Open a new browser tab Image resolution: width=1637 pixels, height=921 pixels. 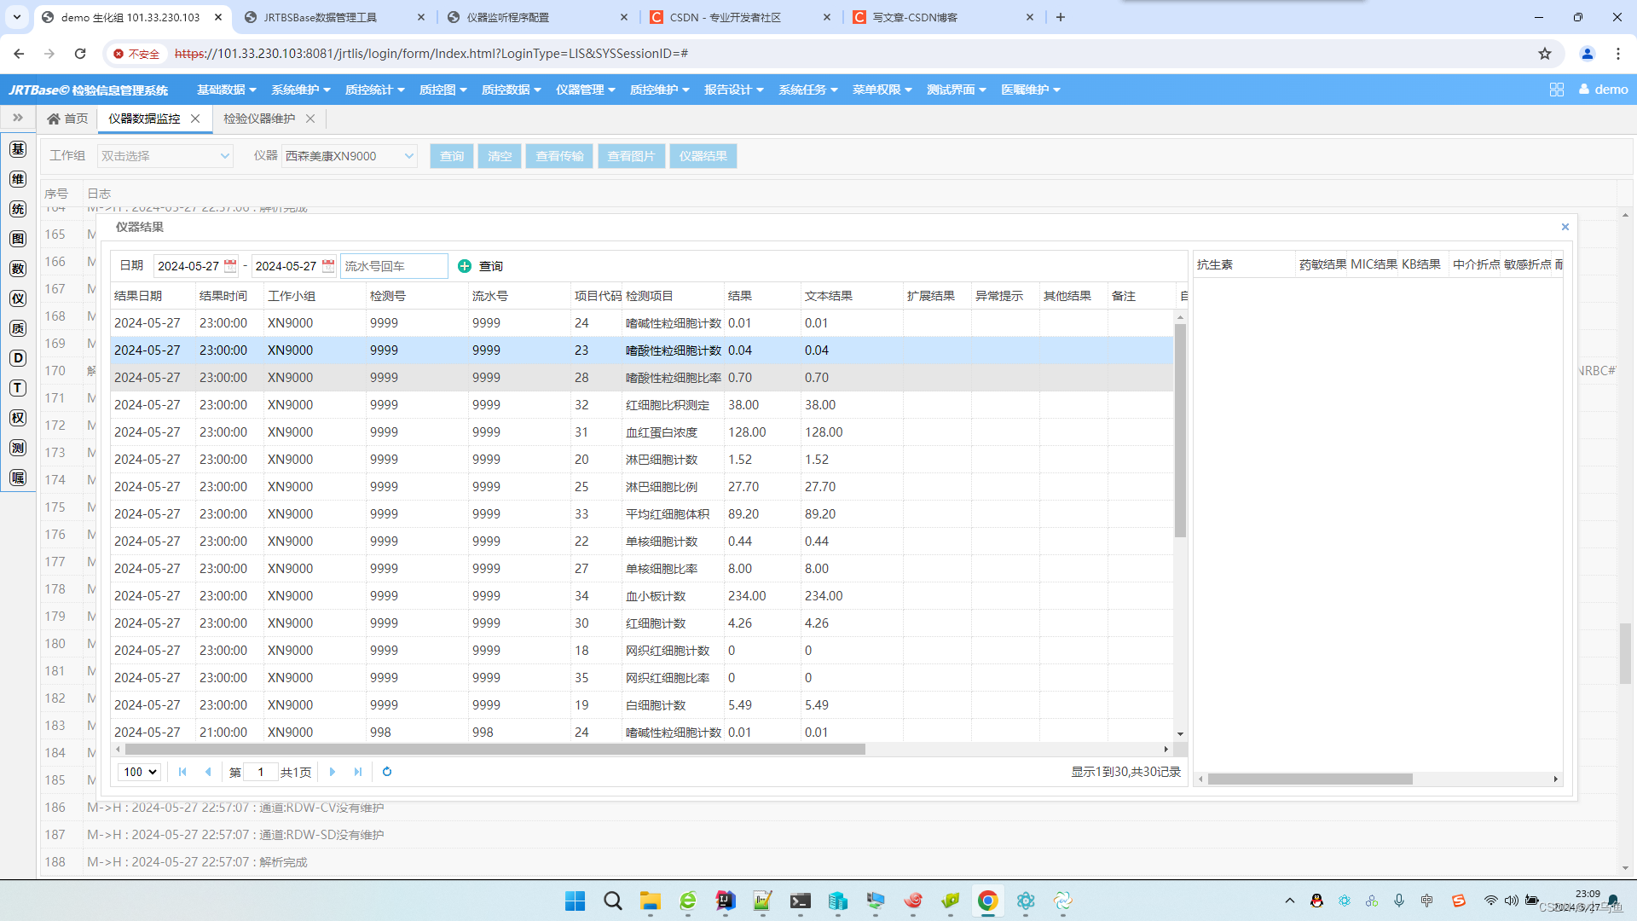(x=1061, y=17)
